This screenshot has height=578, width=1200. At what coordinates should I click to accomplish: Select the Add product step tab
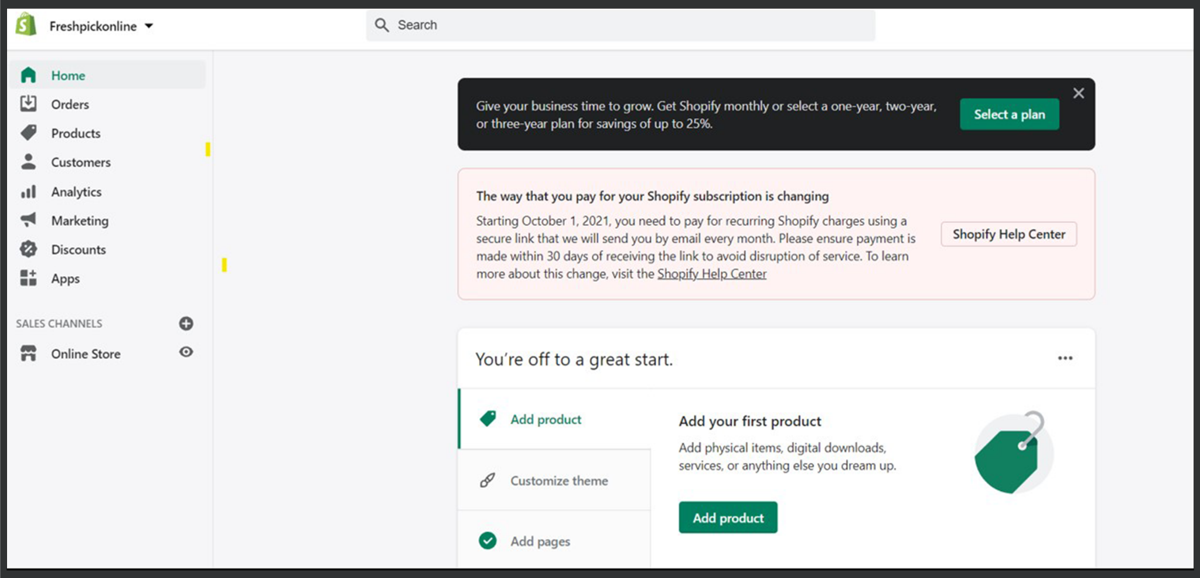point(554,419)
